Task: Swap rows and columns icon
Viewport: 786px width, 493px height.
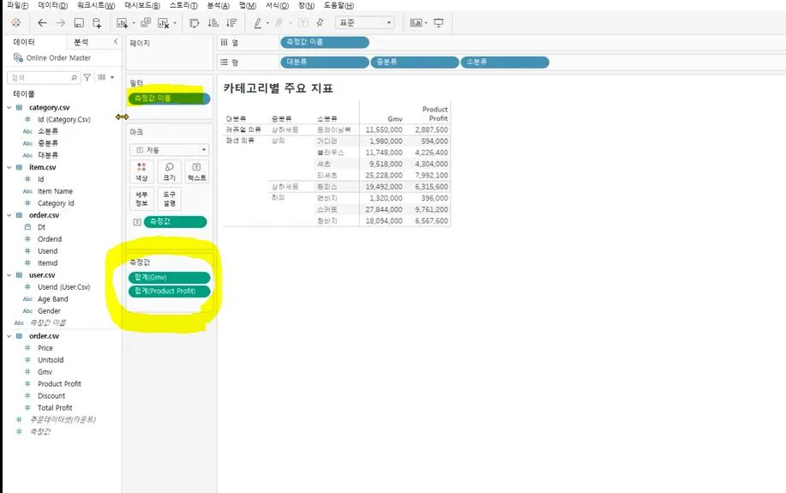Action: [x=194, y=22]
